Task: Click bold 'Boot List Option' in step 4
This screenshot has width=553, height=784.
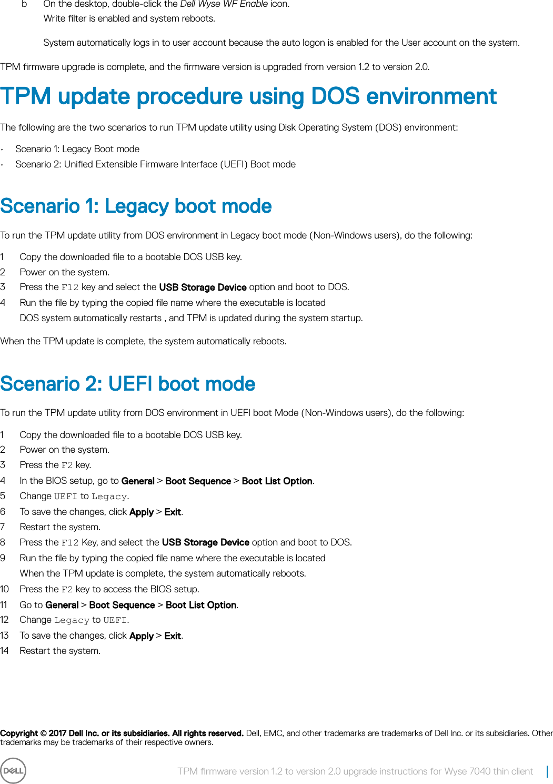Action: click(277, 481)
